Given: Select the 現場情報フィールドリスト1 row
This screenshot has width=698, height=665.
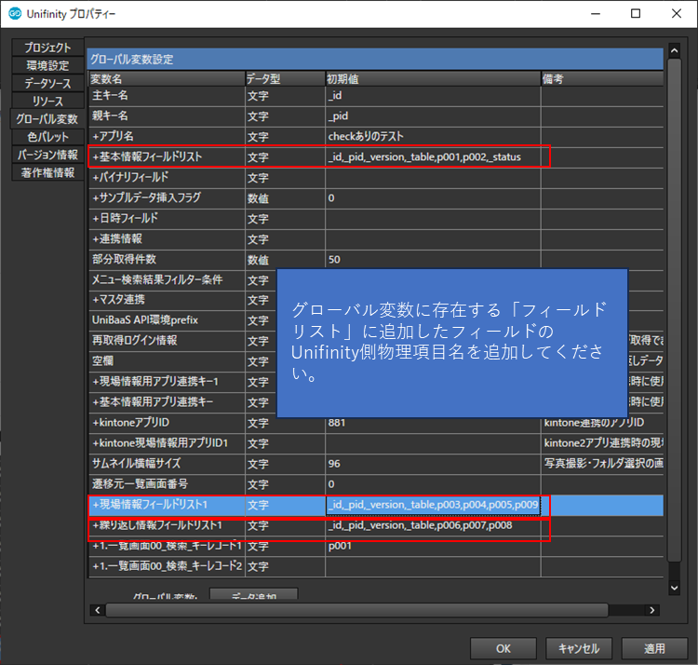Looking at the screenshot, I should (x=166, y=505).
